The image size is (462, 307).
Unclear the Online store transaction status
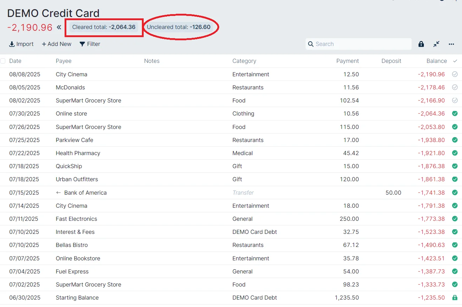(x=455, y=113)
